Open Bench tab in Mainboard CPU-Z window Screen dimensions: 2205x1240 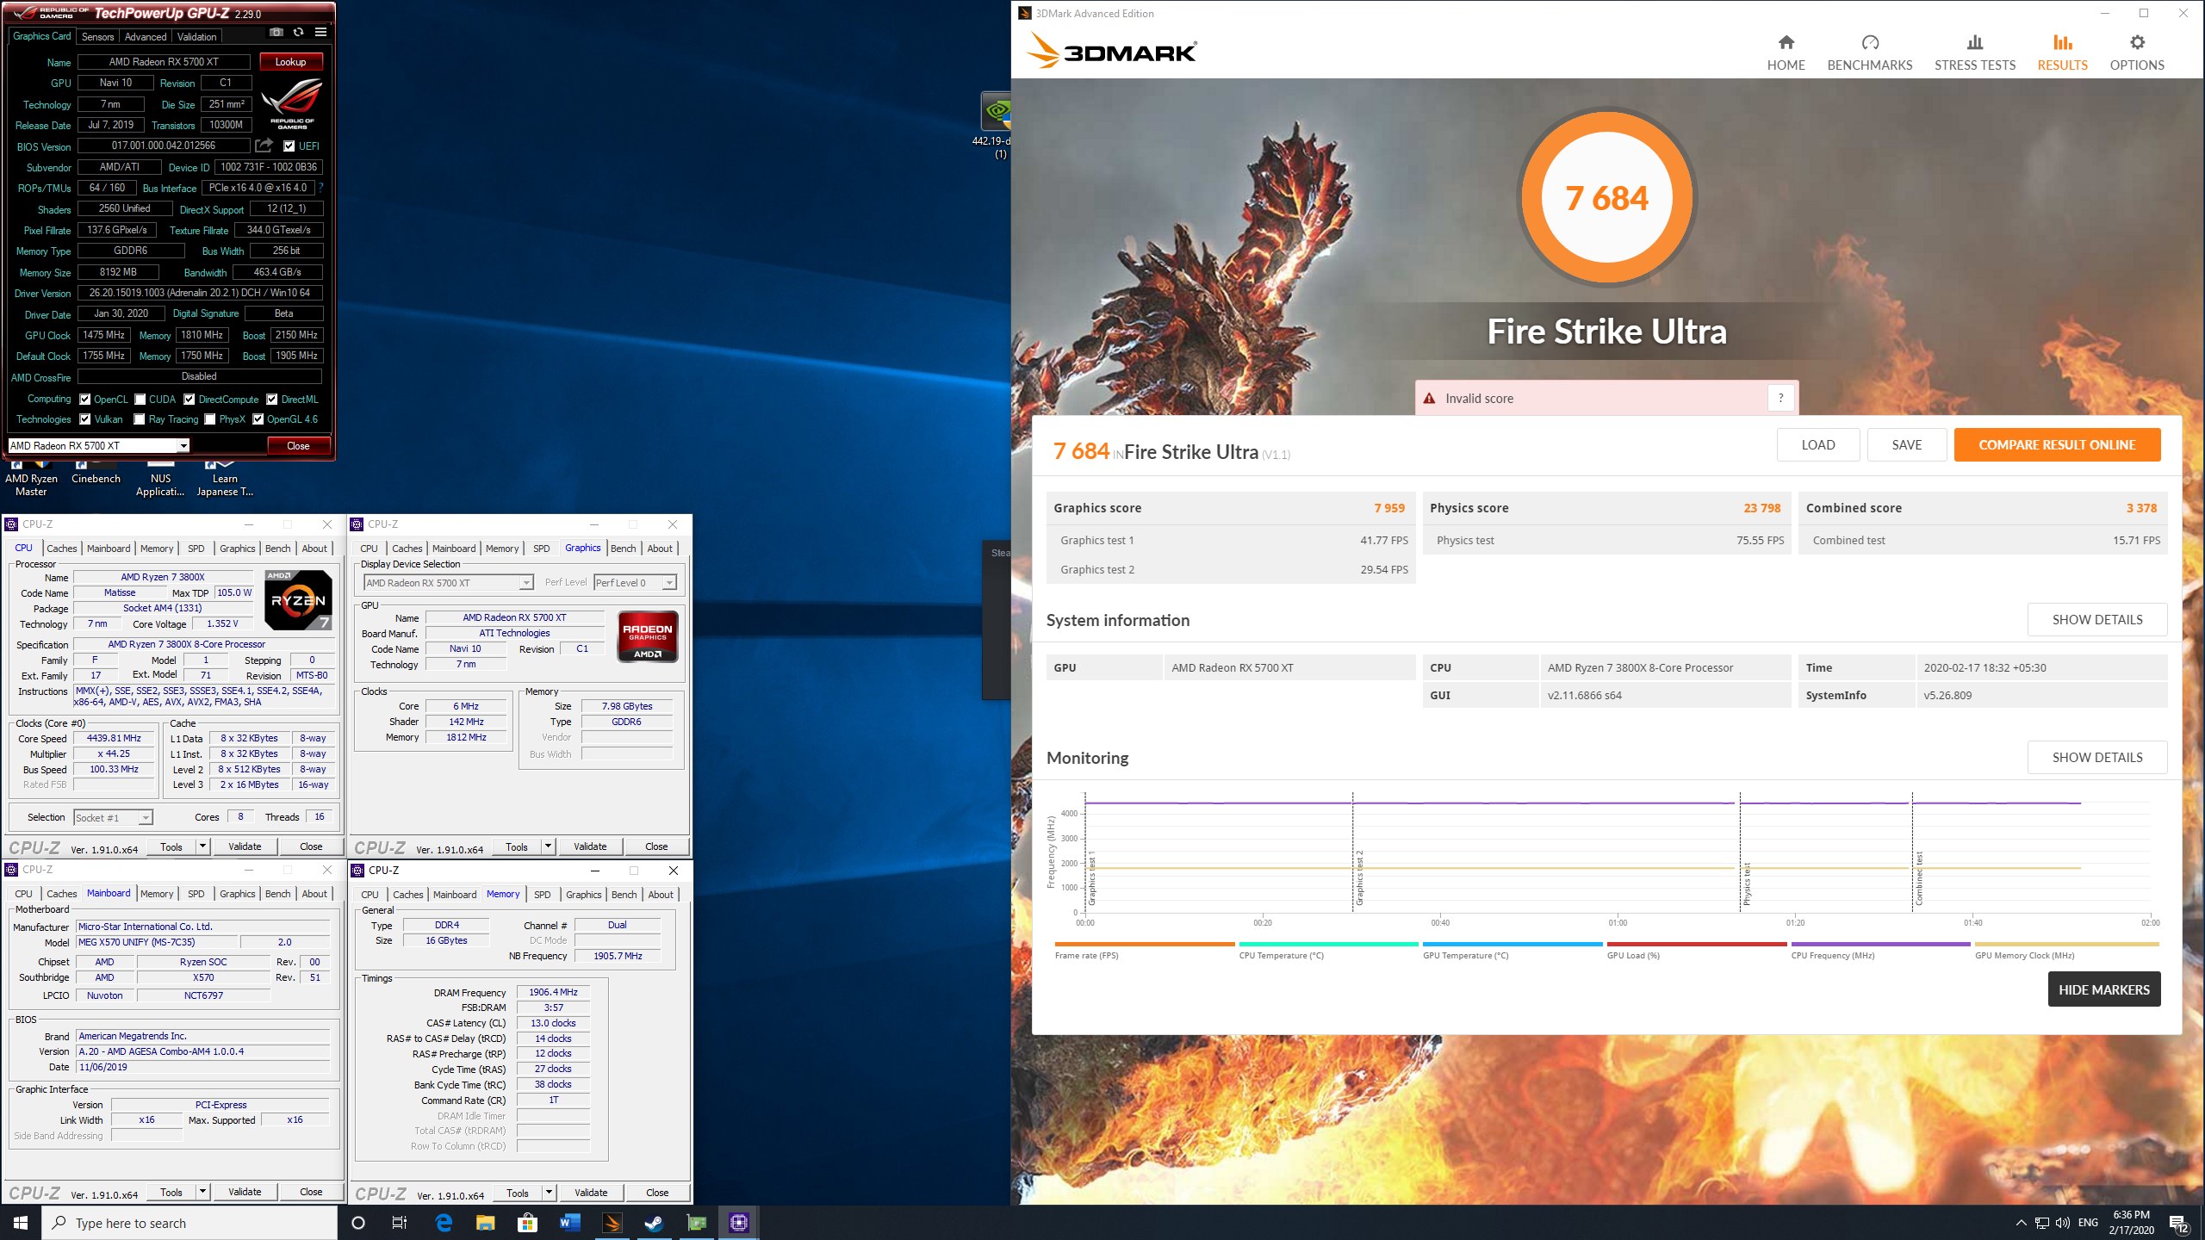[277, 894]
